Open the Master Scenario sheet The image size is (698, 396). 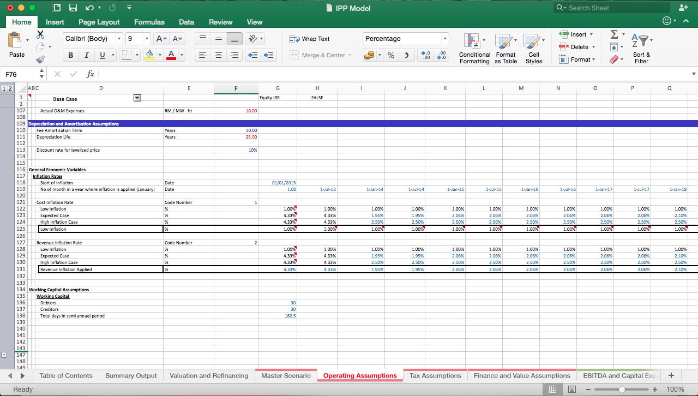[x=286, y=375]
